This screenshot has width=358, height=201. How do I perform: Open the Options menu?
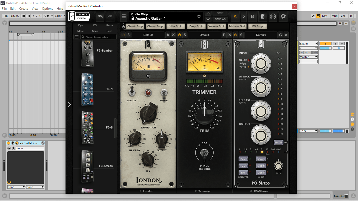click(47, 9)
